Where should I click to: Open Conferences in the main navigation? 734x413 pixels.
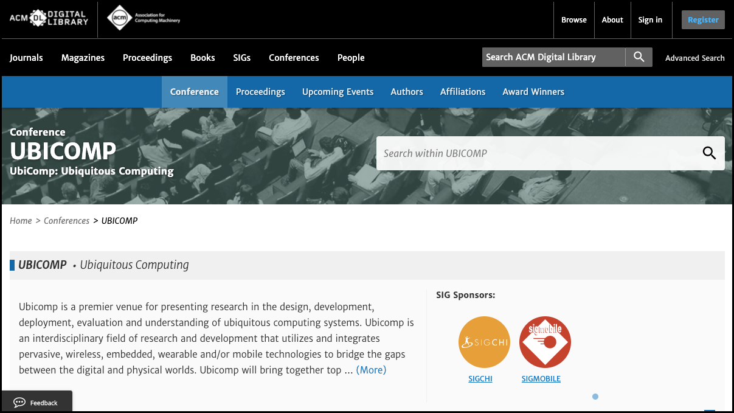pyautogui.click(x=294, y=58)
